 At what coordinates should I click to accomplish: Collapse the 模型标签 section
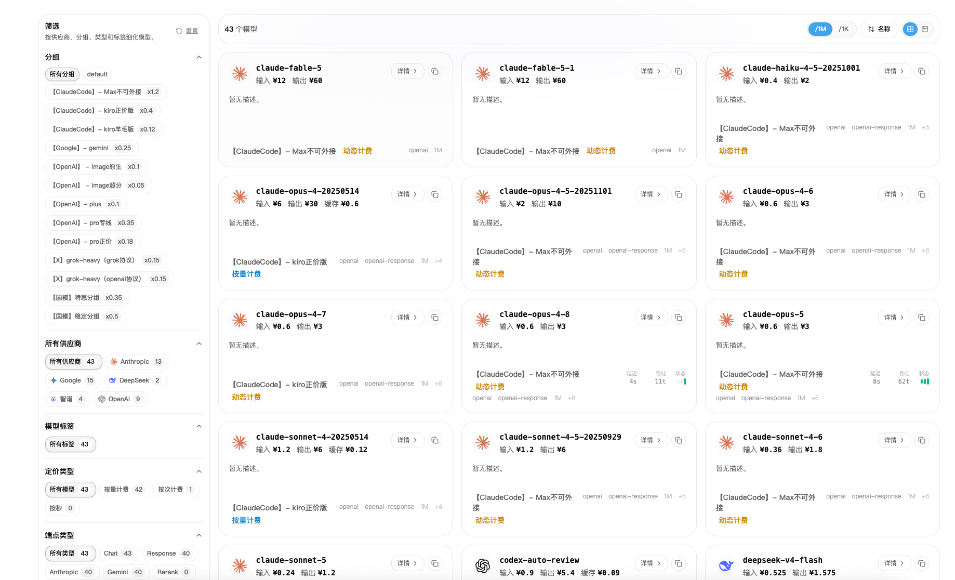pos(199,426)
